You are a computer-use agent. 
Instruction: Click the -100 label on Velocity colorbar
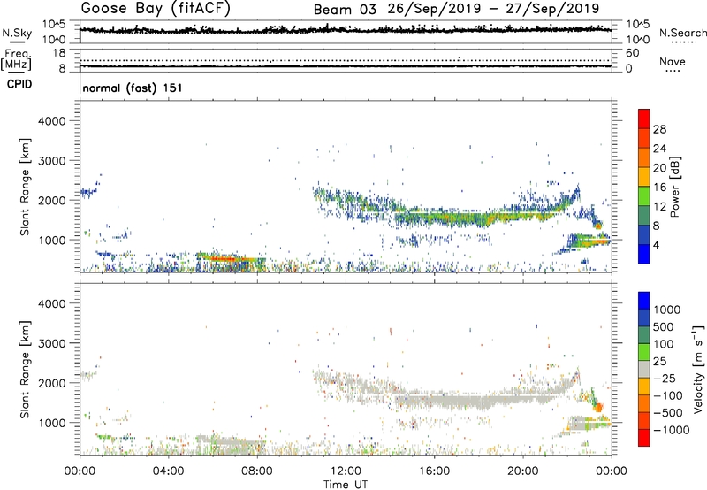[x=668, y=395]
